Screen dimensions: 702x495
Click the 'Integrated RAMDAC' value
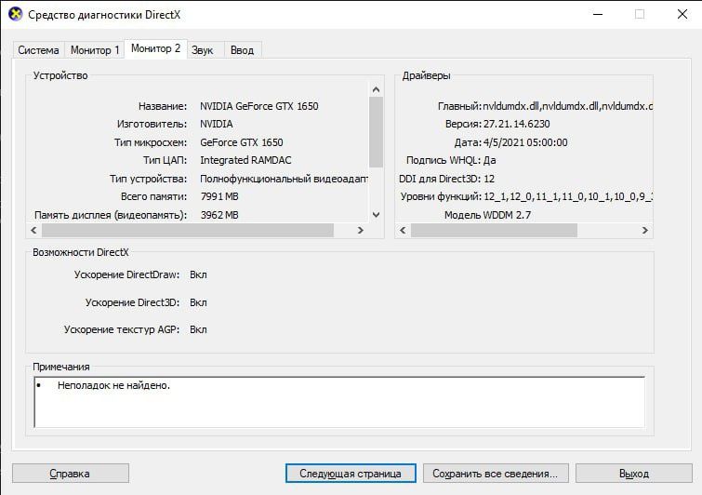(245, 160)
